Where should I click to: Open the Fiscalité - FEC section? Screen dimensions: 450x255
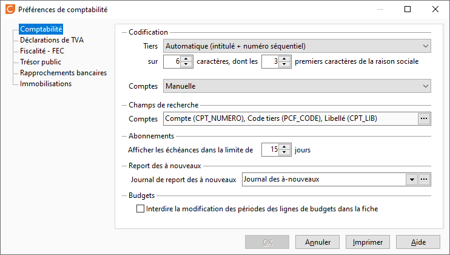tap(42, 51)
